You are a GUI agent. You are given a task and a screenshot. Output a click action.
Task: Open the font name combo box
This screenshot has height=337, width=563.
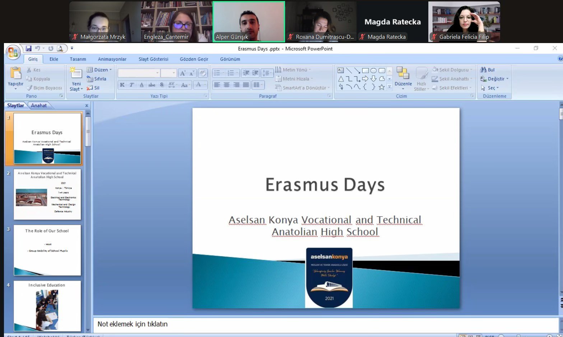[x=138, y=73]
